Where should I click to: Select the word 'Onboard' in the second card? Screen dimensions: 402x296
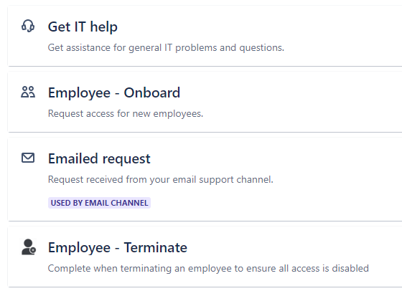click(151, 92)
